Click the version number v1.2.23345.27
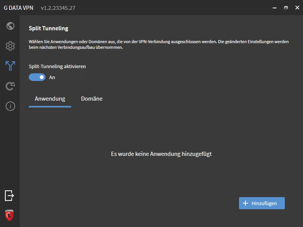 [58, 8]
